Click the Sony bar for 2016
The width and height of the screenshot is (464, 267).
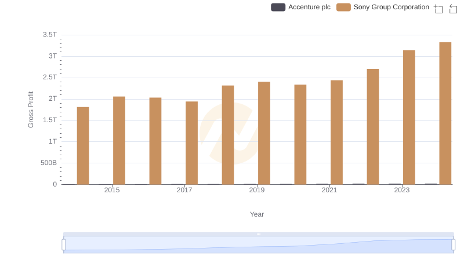pyautogui.click(x=155, y=141)
